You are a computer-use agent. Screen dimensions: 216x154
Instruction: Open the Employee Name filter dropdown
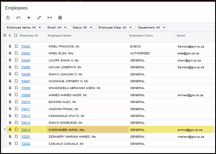23,28
